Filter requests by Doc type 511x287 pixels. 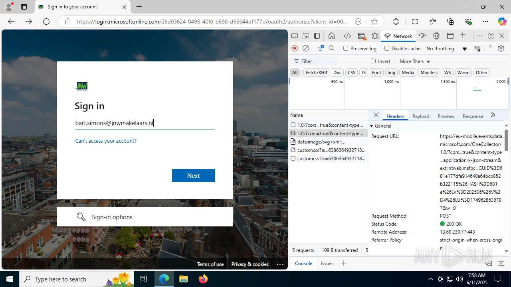tap(337, 72)
